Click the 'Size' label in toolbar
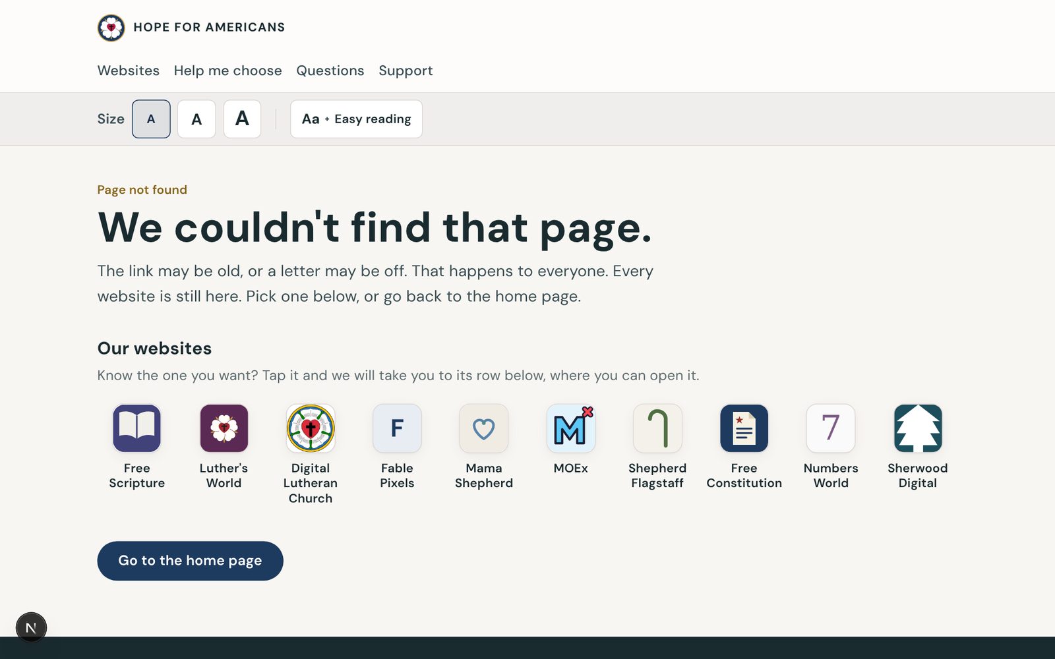Viewport: 1055px width, 659px height. click(111, 119)
